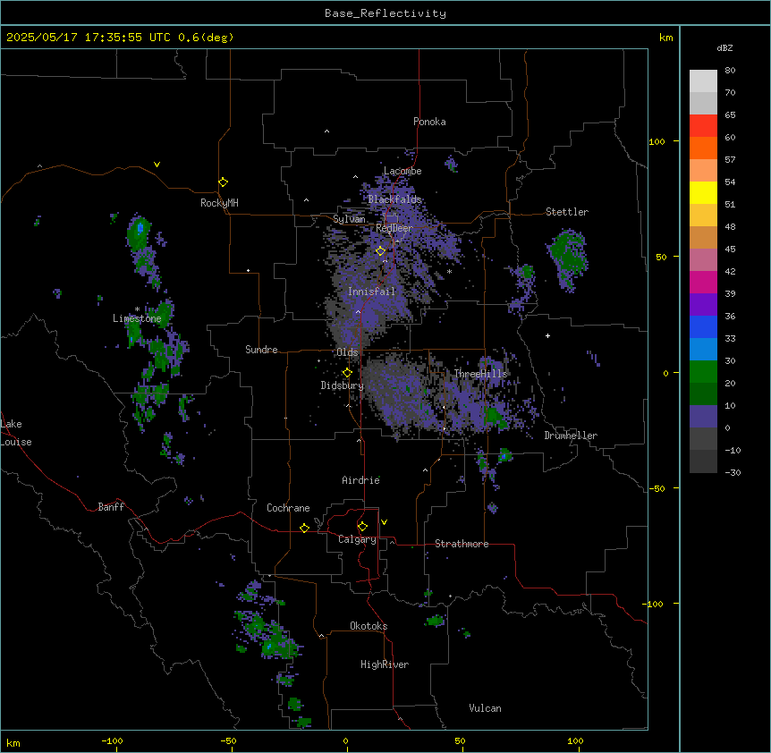Click the yellow V marker northwest of RockyMH
This screenshot has width=771, height=753.
point(157,165)
